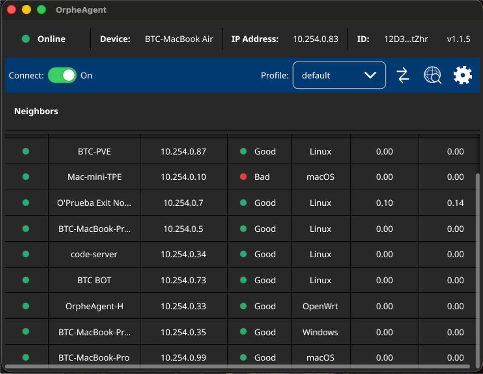The width and height of the screenshot is (483, 374).
Task: Click the IP address 10.254.0.73
Action: pyautogui.click(x=183, y=280)
